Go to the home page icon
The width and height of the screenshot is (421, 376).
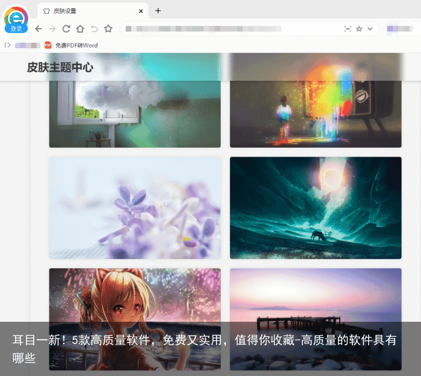click(x=80, y=28)
